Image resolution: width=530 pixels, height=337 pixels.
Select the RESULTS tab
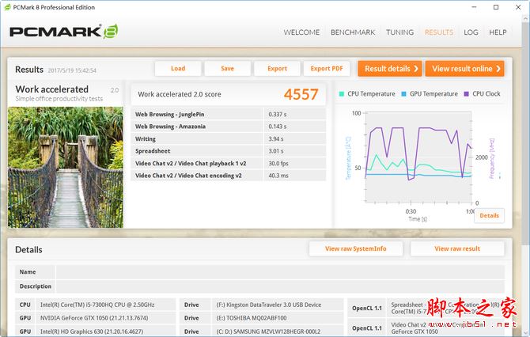[x=439, y=32]
